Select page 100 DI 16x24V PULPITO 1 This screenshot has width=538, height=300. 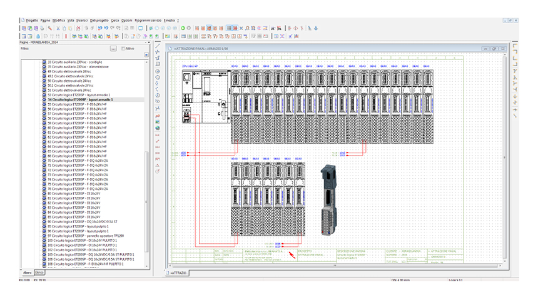[82, 241]
